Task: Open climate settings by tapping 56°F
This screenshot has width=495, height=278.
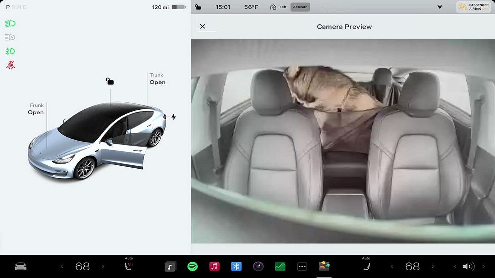Action: click(x=251, y=7)
